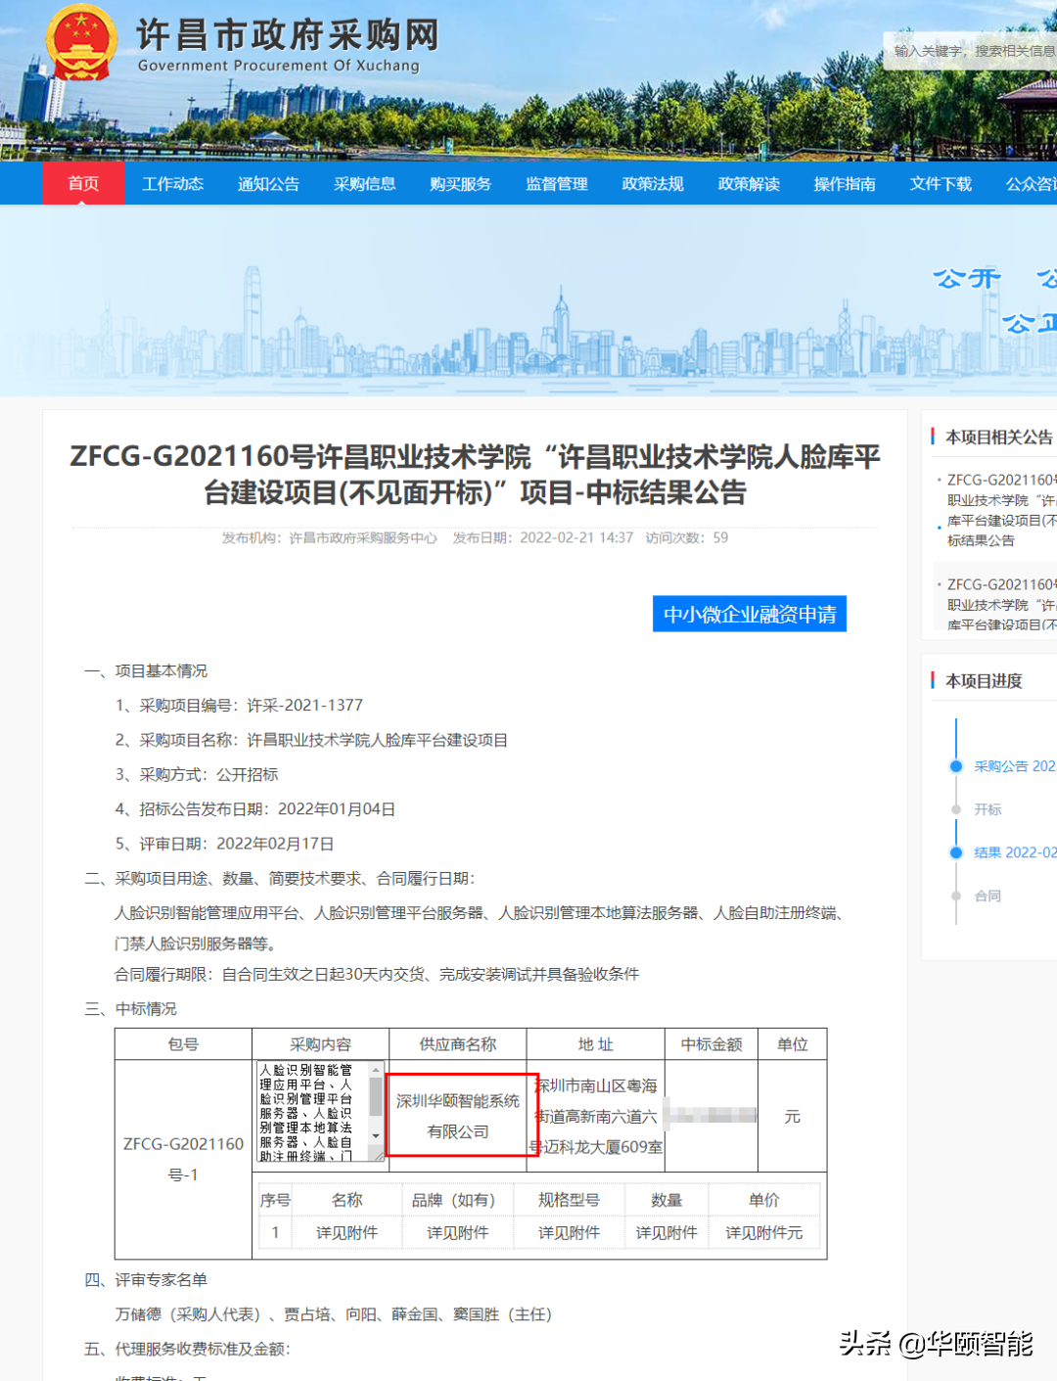Click the 四、评审专家名单 heading
The height and width of the screenshot is (1381, 1057).
tap(146, 1280)
